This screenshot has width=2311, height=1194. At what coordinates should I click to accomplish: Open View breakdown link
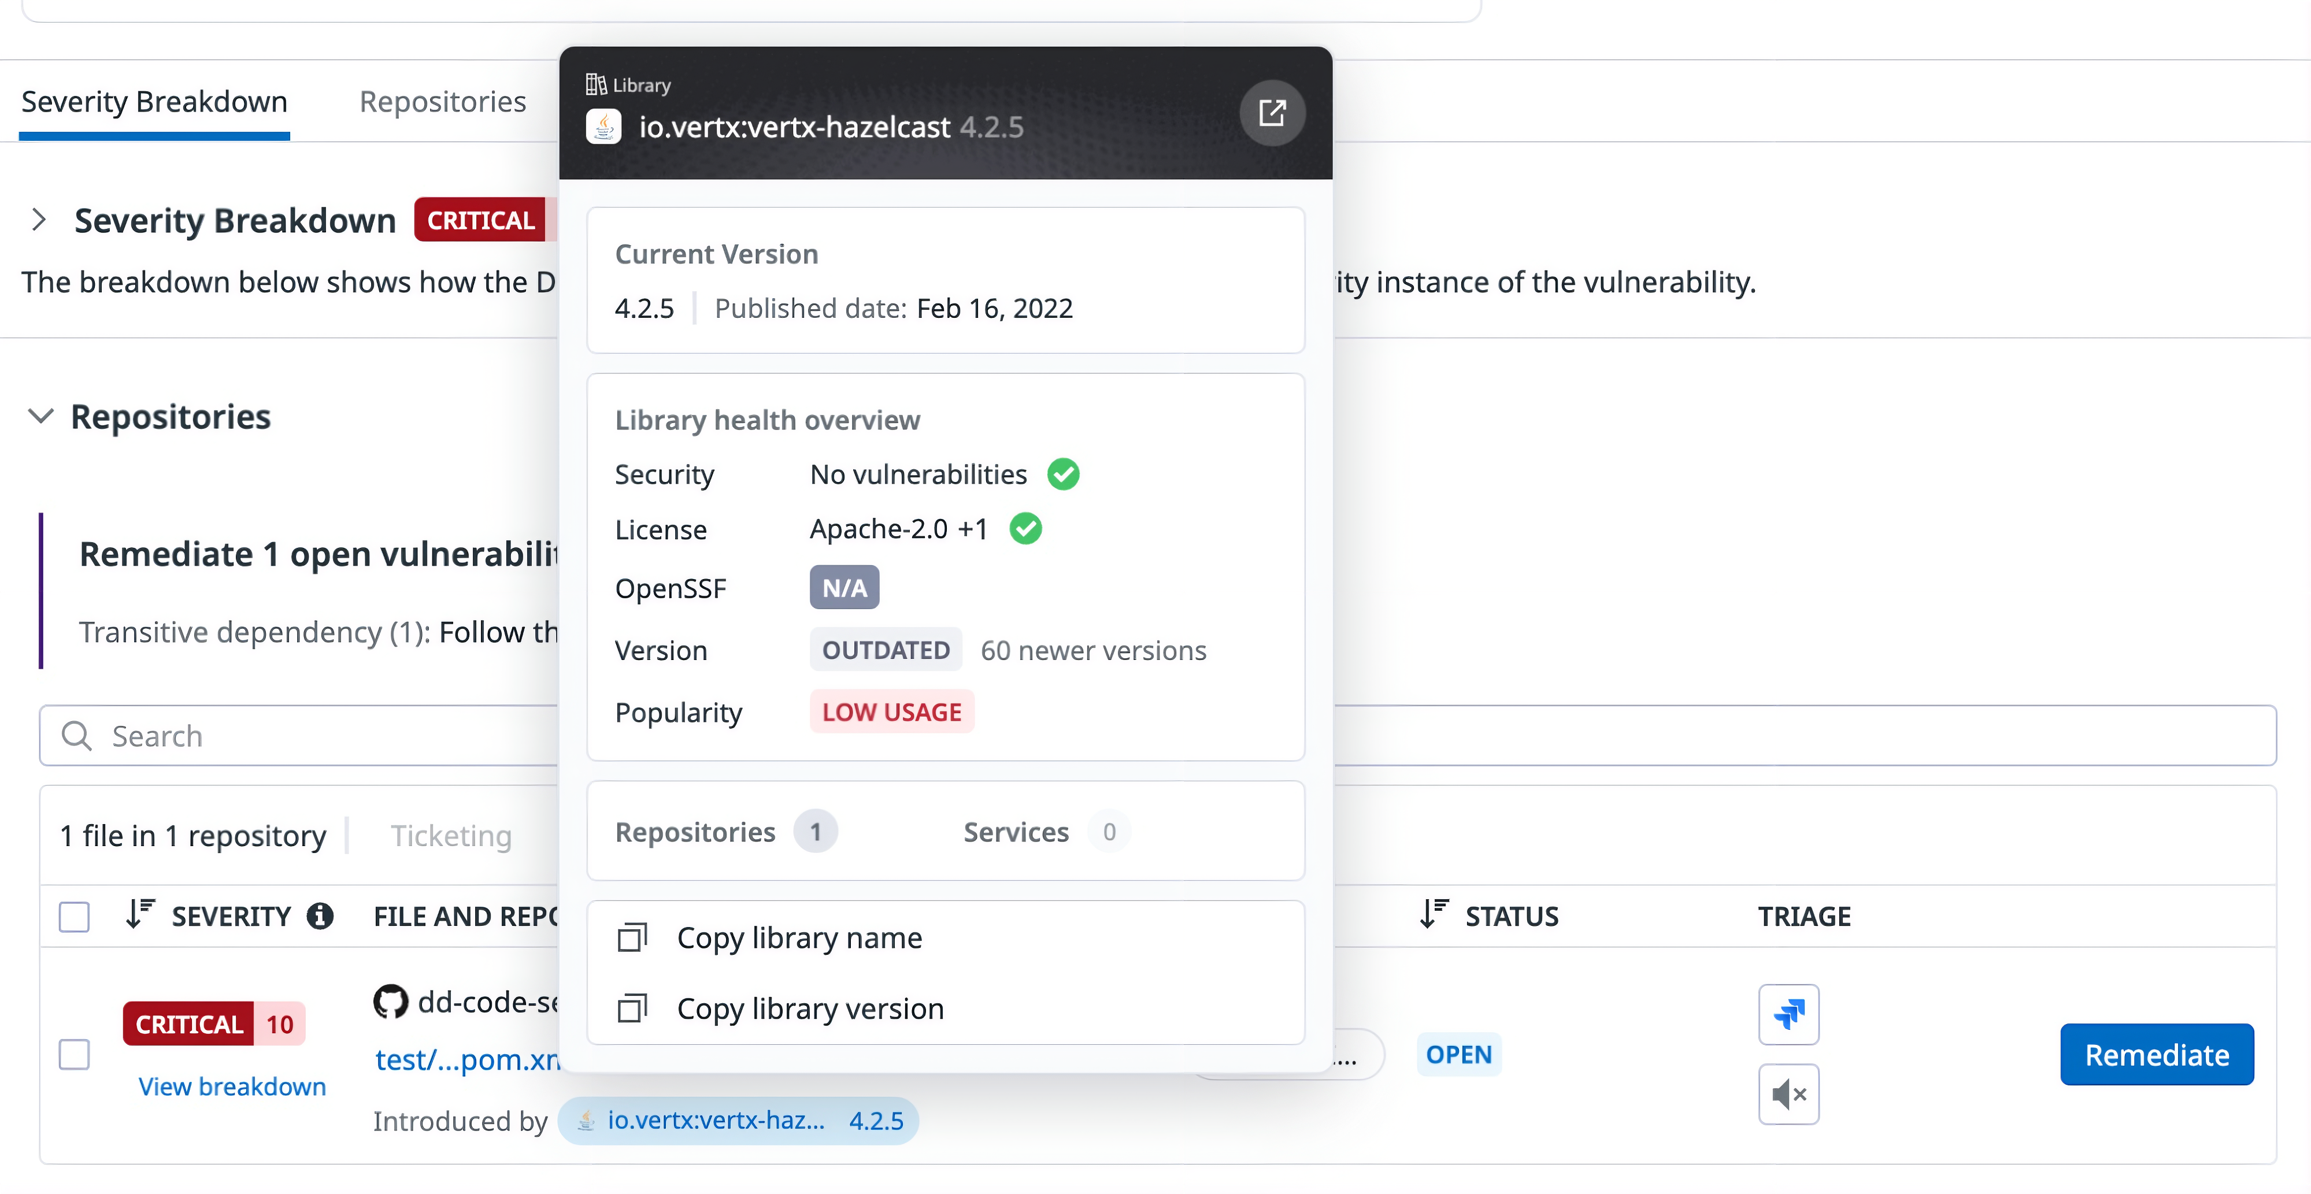231,1087
